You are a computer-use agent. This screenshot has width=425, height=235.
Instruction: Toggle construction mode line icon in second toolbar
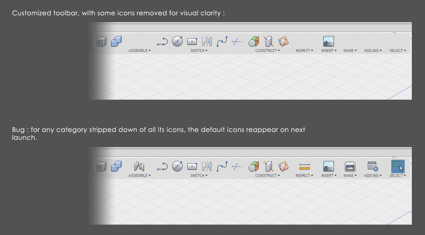coord(237,166)
